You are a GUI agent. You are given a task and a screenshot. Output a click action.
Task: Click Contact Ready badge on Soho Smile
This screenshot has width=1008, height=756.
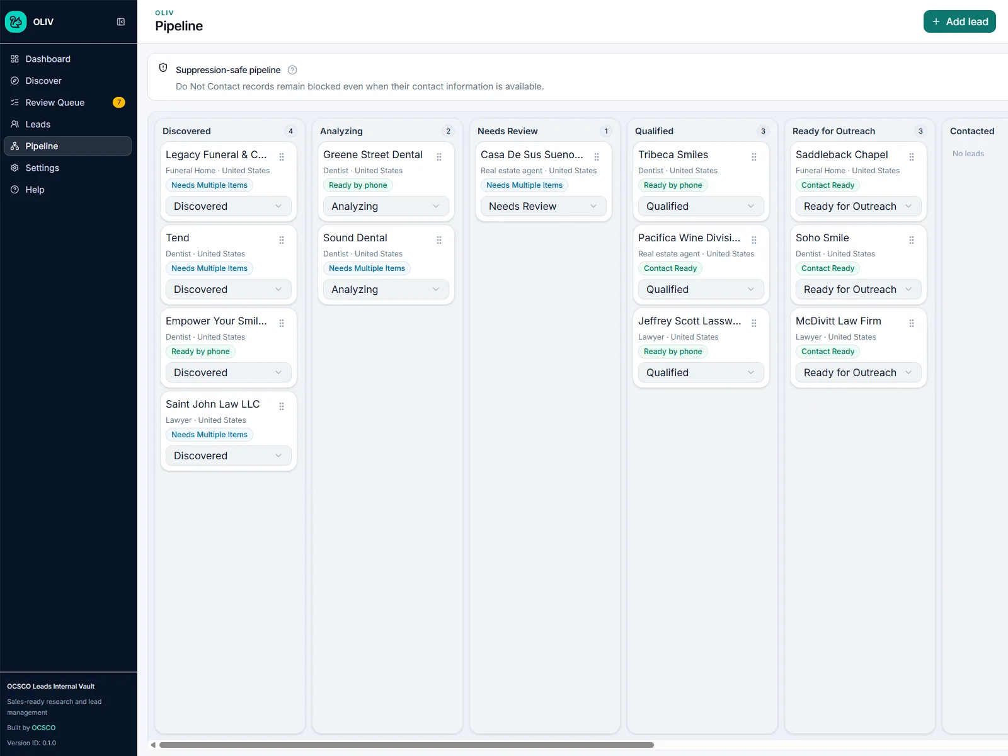coord(828,268)
